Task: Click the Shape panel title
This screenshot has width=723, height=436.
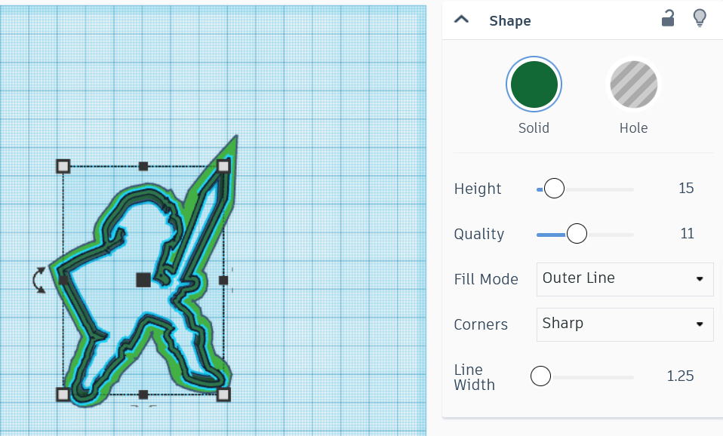Action: (x=509, y=20)
